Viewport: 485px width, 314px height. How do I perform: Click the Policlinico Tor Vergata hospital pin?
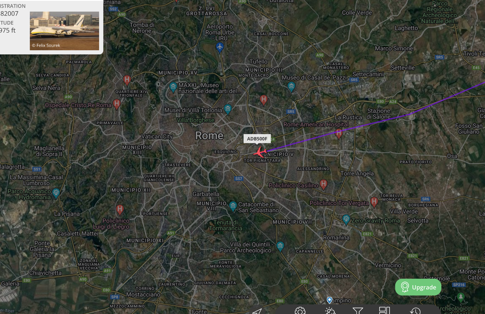(x=374, y=202)
